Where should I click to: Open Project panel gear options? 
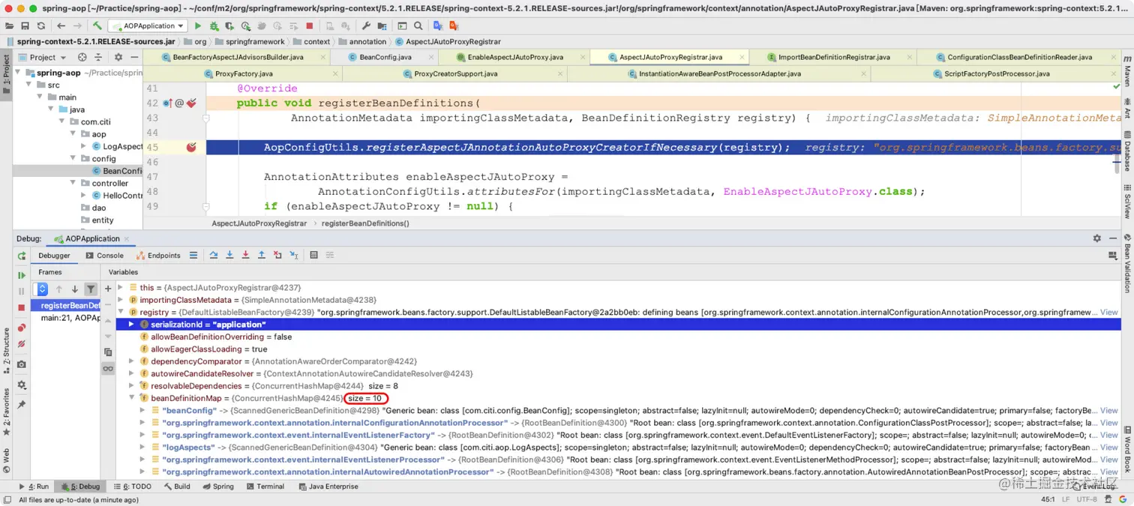118,57
